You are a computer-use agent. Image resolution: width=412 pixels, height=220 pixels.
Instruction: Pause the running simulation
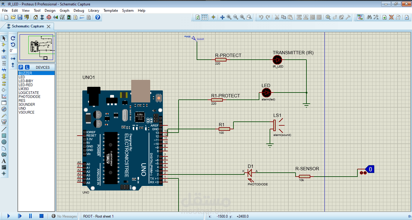pos(30,216)
